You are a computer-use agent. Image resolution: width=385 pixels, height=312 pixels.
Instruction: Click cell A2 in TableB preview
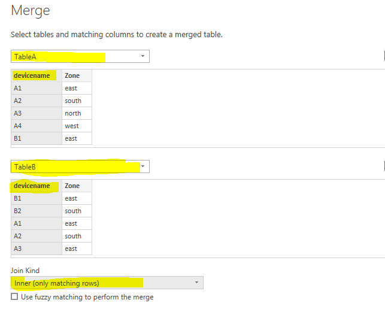pos(37,236)
